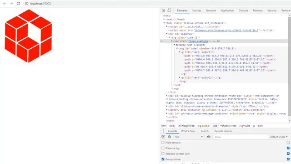Open the Default levels dropdown
Screen dimensions: 291x164
[278, 137]
